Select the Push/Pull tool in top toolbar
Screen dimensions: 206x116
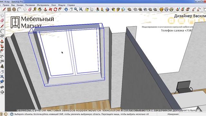click(45, 9)
